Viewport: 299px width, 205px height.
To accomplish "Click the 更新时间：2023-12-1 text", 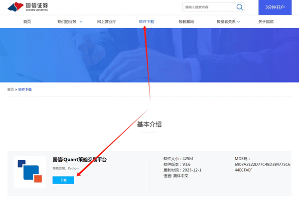I will click(182, 170).
